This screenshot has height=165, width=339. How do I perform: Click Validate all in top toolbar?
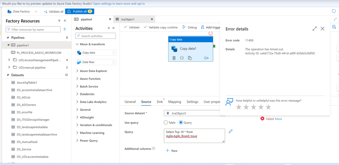tap(54, 12)
